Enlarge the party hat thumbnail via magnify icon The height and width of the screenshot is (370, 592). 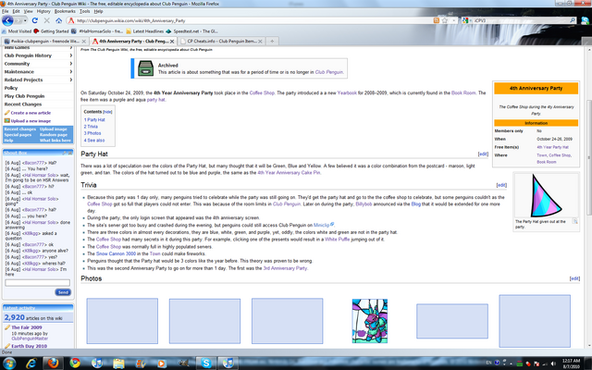click(574, 221)
